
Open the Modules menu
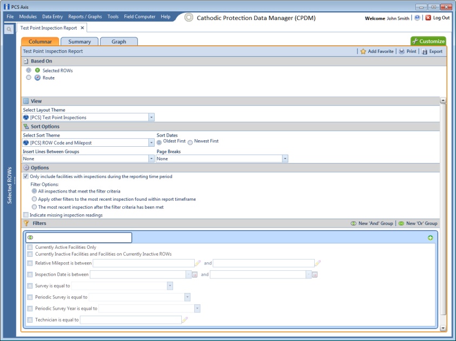click(28, 17)
